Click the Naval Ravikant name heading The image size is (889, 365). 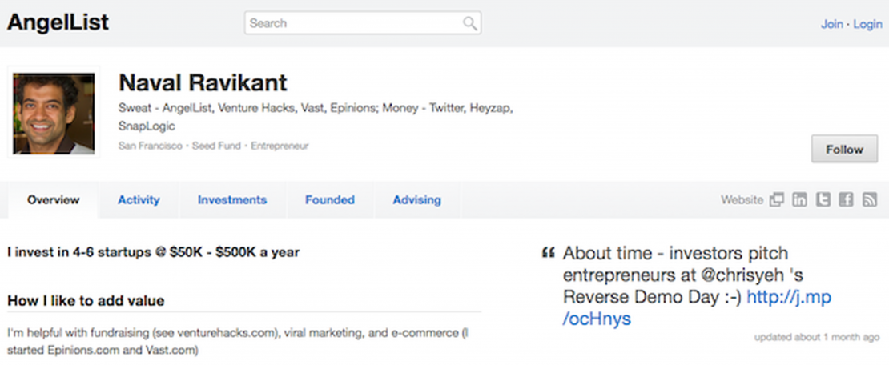click(203, 83)
